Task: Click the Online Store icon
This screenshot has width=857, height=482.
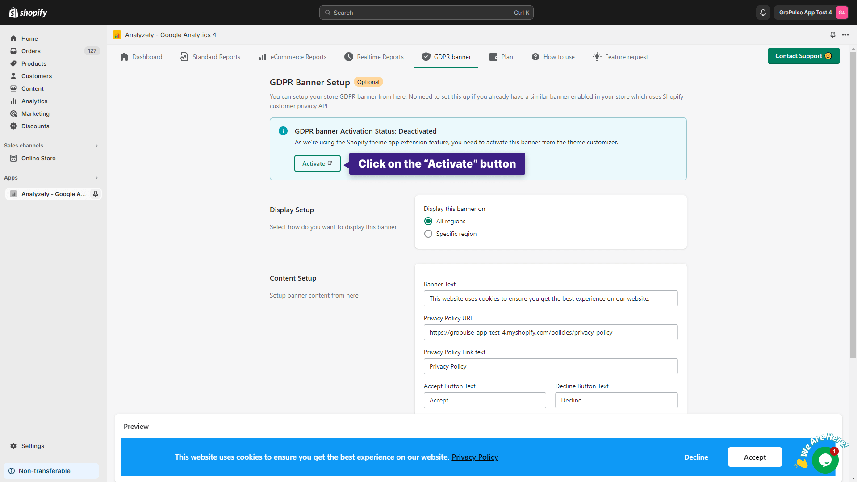Action: coord(13,158)
